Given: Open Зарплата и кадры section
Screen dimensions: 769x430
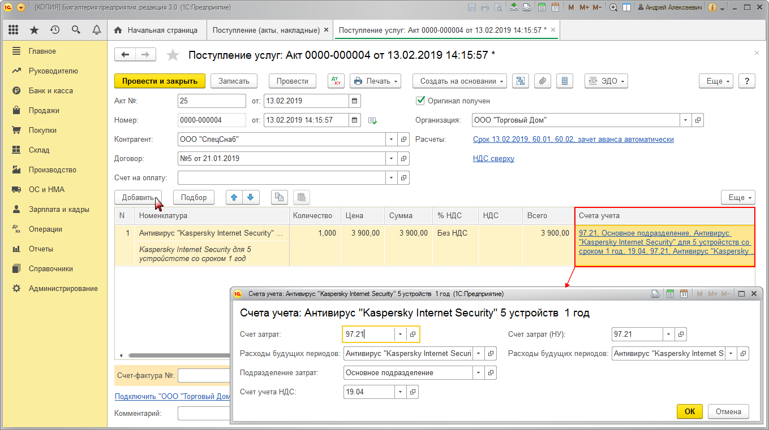Looking at the screenshot, I should pyautogui.click(x=54, y=209).
